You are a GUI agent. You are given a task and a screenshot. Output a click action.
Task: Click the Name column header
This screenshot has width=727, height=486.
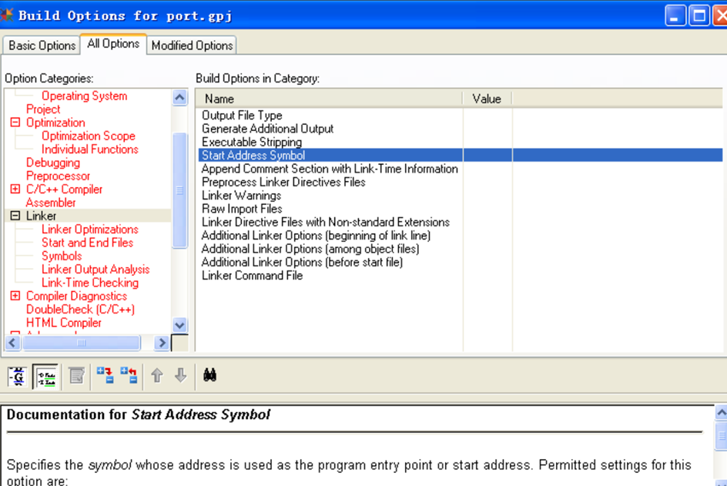click(329, 99)
